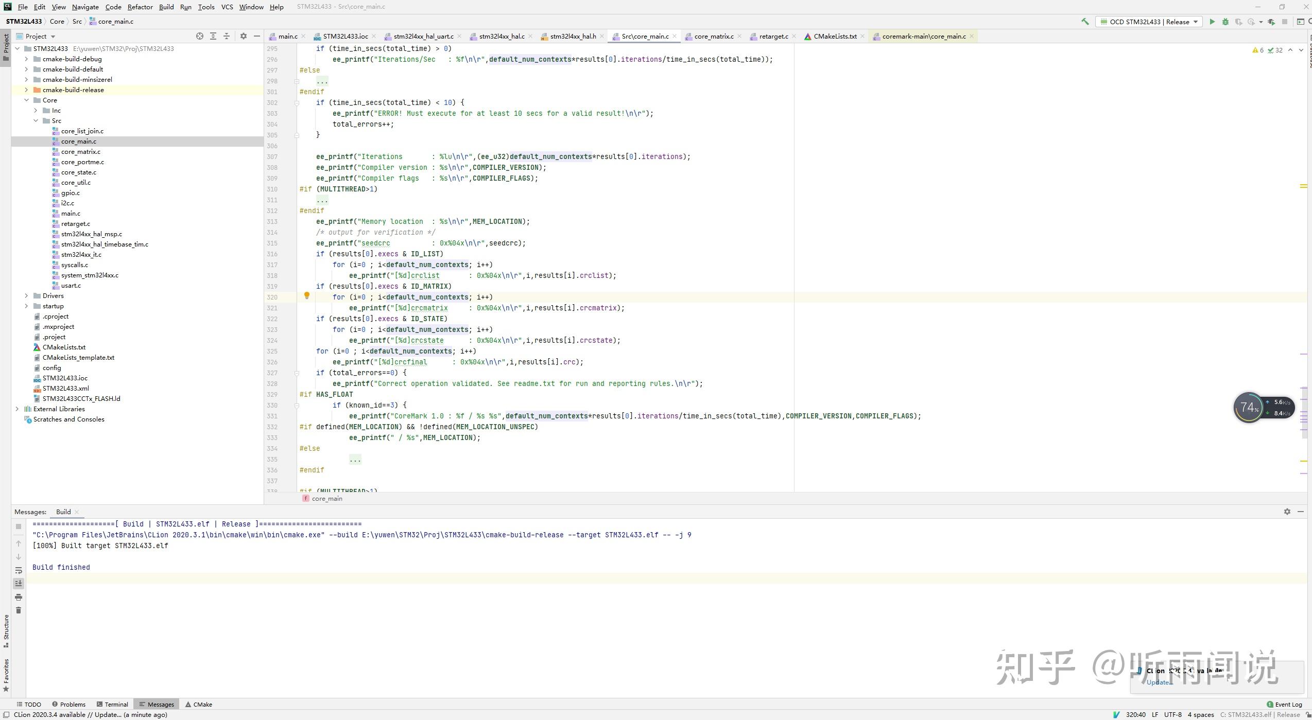The image size is (1312, 720).
Task: Open the Refactor menu
Action: pos(140,7)
